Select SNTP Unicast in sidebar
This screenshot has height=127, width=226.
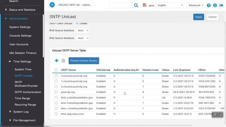pos(24,76)
